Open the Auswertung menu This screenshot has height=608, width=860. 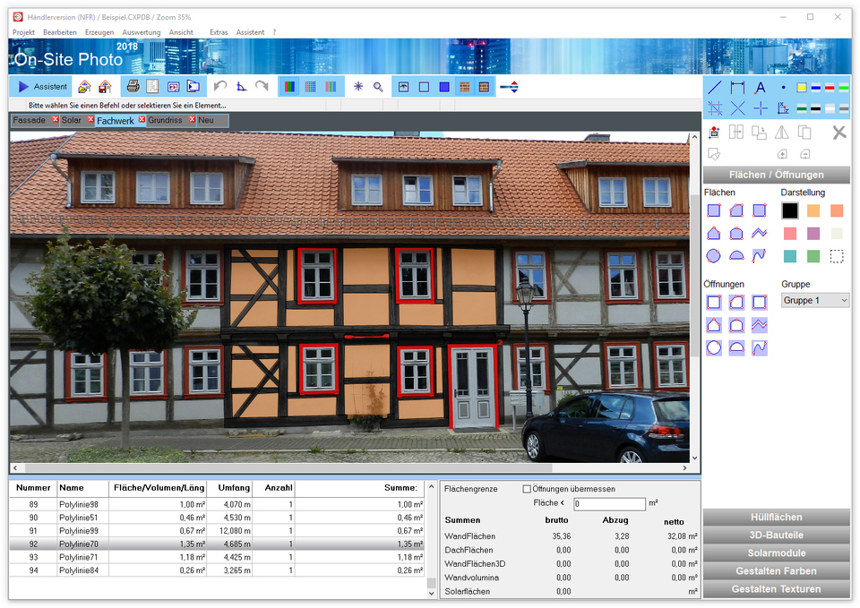coord(141,32)
